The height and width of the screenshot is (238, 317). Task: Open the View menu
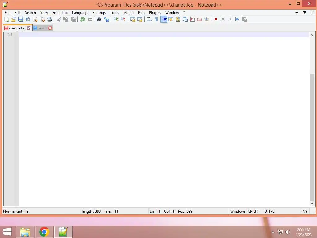(x=44, y=12)
